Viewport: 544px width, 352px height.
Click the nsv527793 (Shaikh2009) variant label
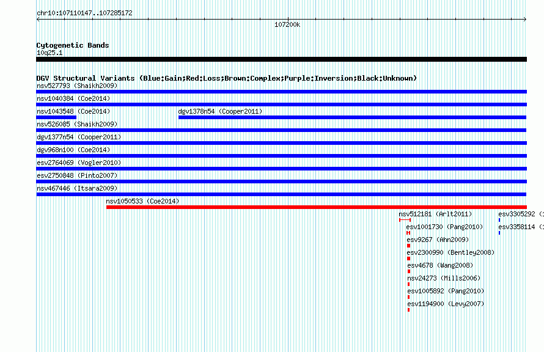coord(77,86)
